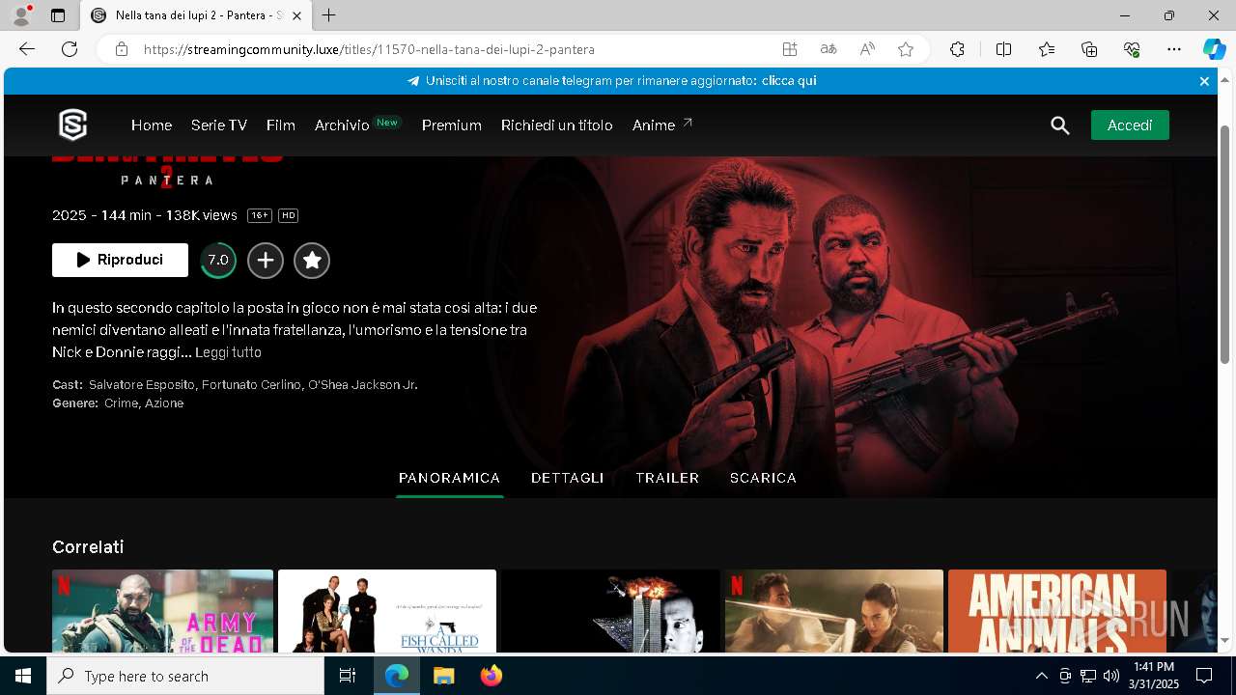Open notification center icon
The width and height of the screenshot is (1236, 695).
1204,676
